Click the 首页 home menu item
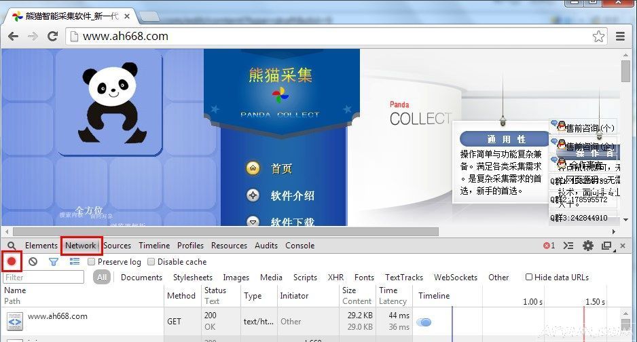637x342 pixels. (281, 169)
